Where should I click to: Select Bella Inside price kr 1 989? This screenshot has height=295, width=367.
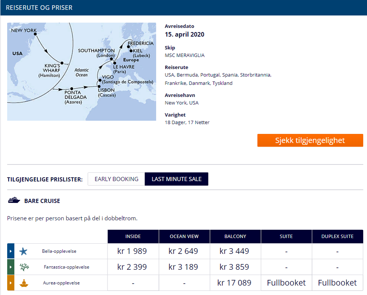click(x=132, y=251)
